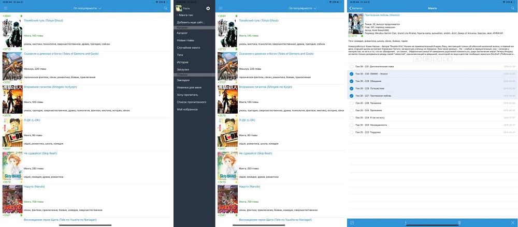Open Tokyo Ghoul title in middle catalog
The height and width of the screenshot is (227, 518).
click(x=258, y=21)
